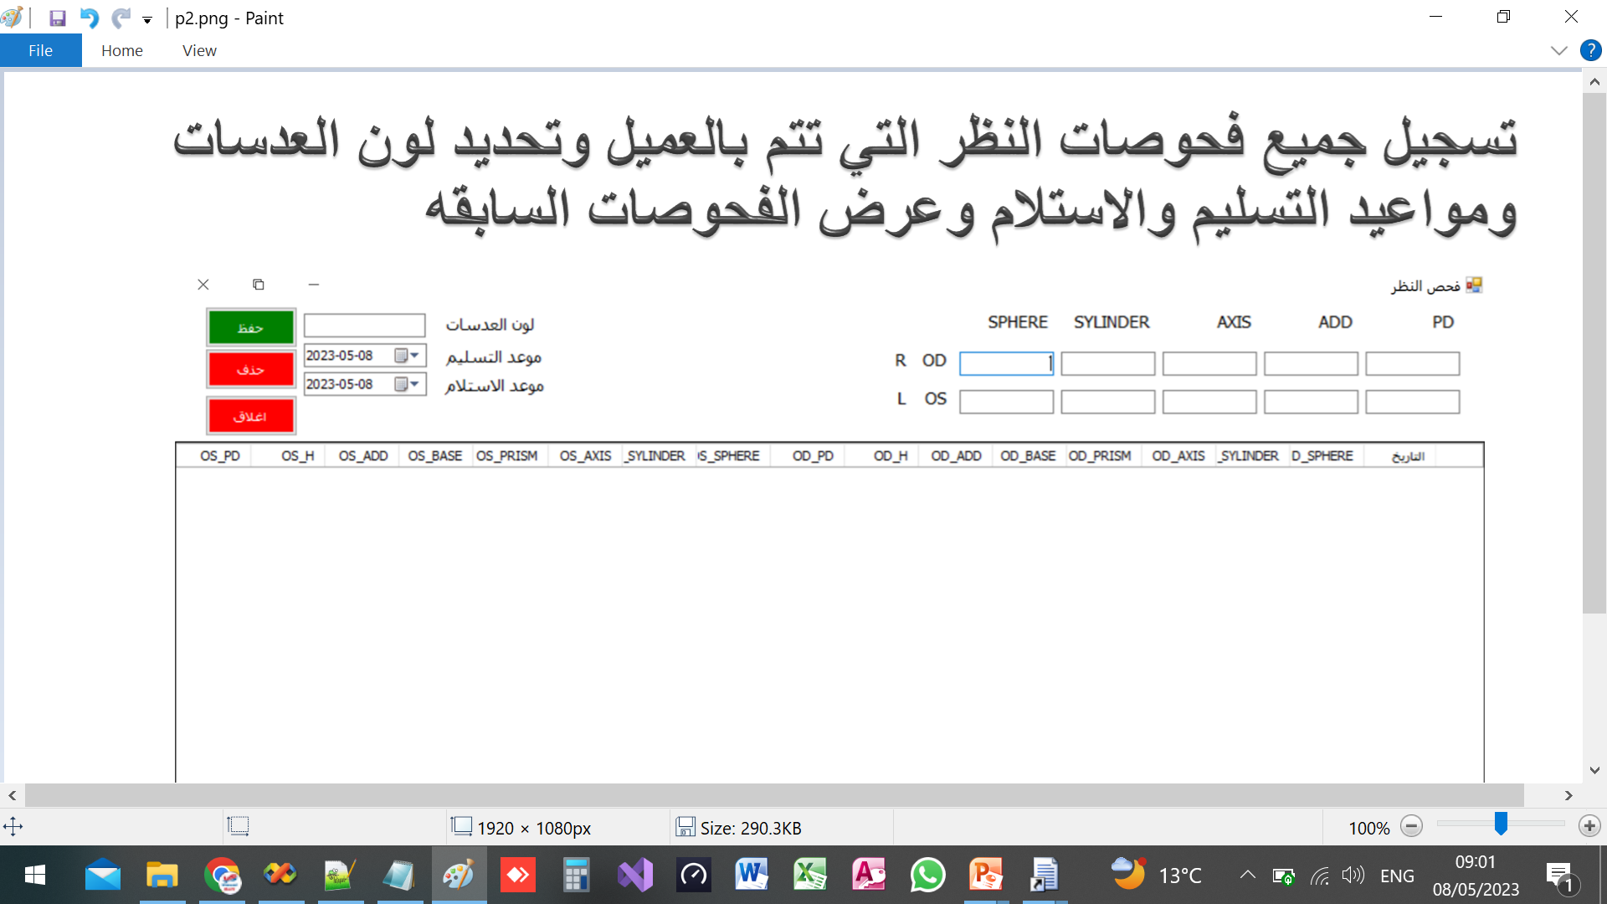Open Visual Studio from the taskbar

(x=635, y=876)
